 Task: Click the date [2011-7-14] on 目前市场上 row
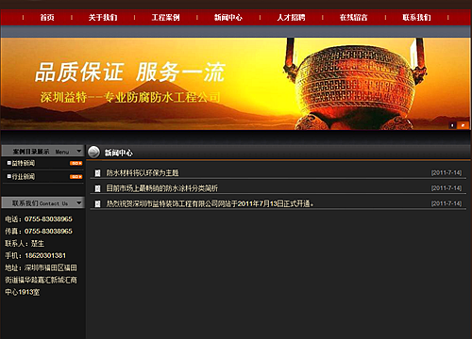[447, 188]
